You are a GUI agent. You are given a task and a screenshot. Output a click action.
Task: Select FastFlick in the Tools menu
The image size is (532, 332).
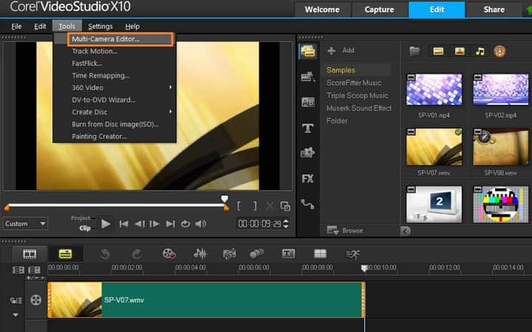pyautogui.click(x=86, y=63)
